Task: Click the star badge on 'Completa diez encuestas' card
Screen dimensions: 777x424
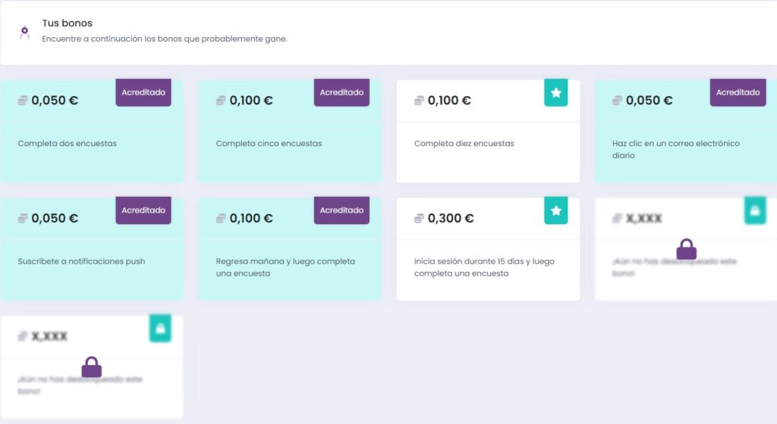Action: 555,92
